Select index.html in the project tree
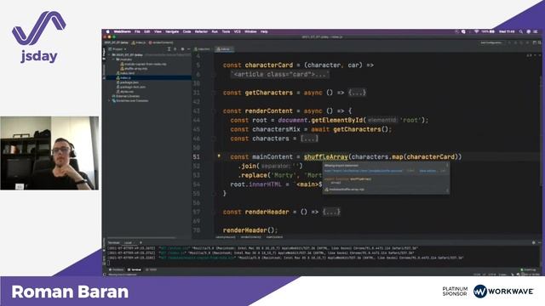This screenshot has width=545, height=306. pyautogui.click(x=125, y=73)
